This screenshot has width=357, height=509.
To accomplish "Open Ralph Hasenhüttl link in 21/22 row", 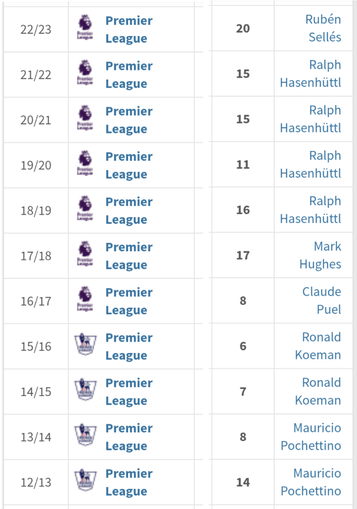I will 311,73.
